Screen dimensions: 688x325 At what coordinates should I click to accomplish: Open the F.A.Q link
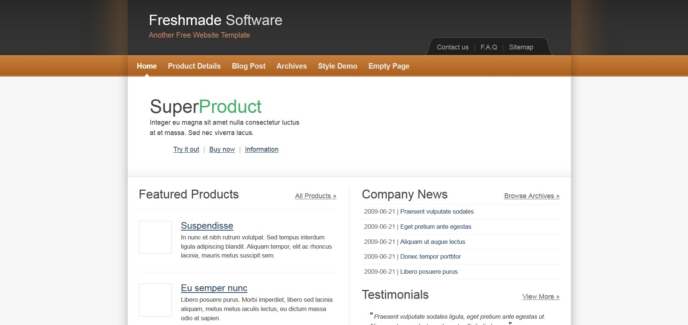[x=489, y=47]
